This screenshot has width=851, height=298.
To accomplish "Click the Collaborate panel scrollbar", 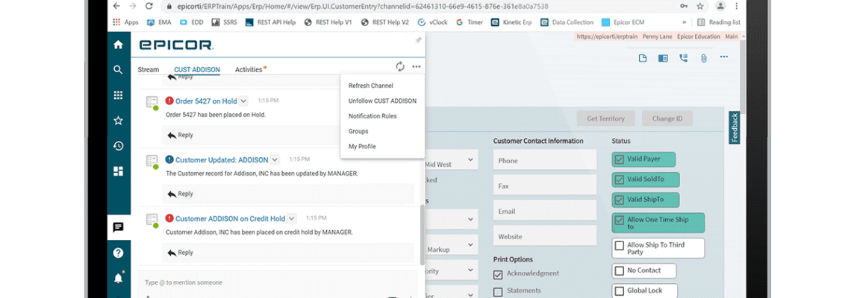I will [423, 235].
